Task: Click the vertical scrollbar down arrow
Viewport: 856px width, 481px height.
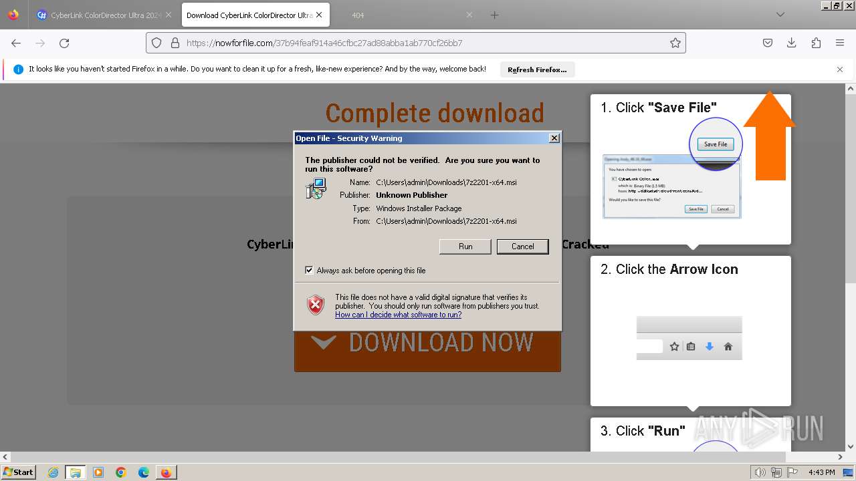Action: (851, 447)
